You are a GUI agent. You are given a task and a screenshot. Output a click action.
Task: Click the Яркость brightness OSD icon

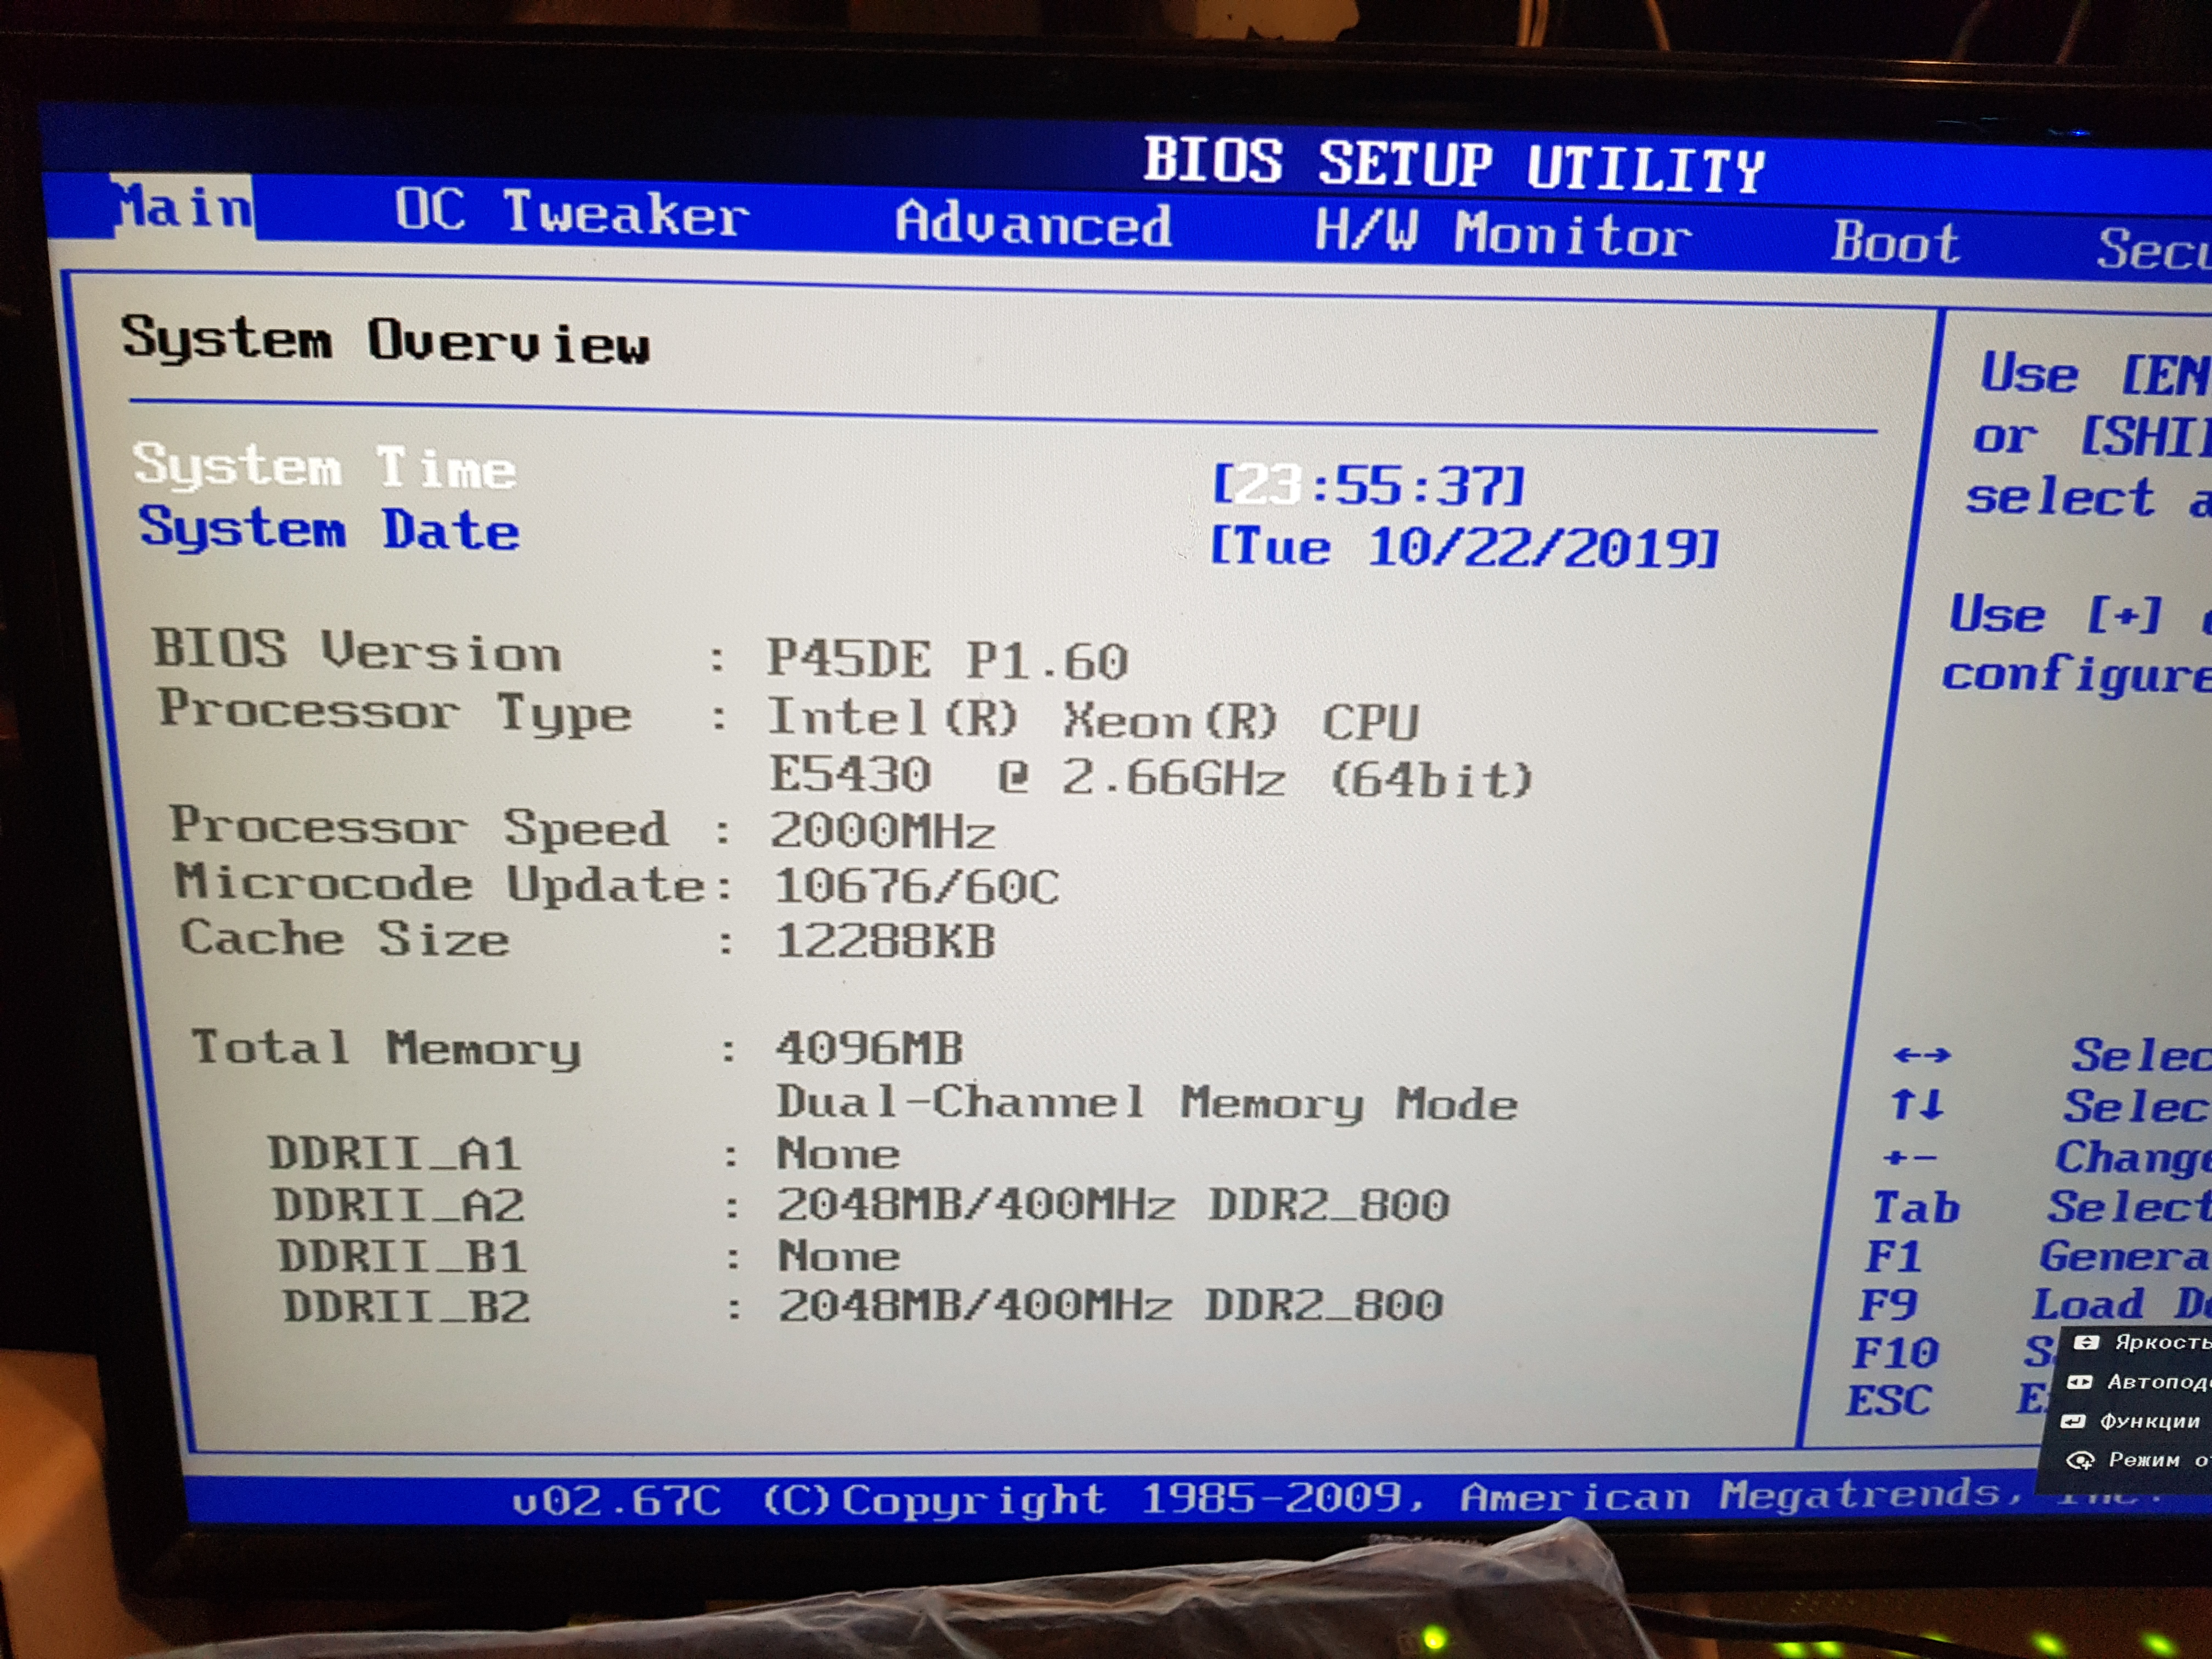[x=2086, y=1343]
